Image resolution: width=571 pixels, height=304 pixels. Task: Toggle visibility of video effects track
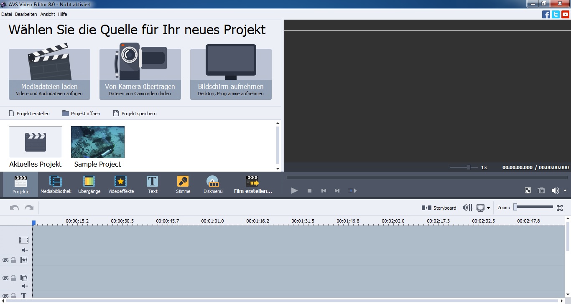coord(5,260)
